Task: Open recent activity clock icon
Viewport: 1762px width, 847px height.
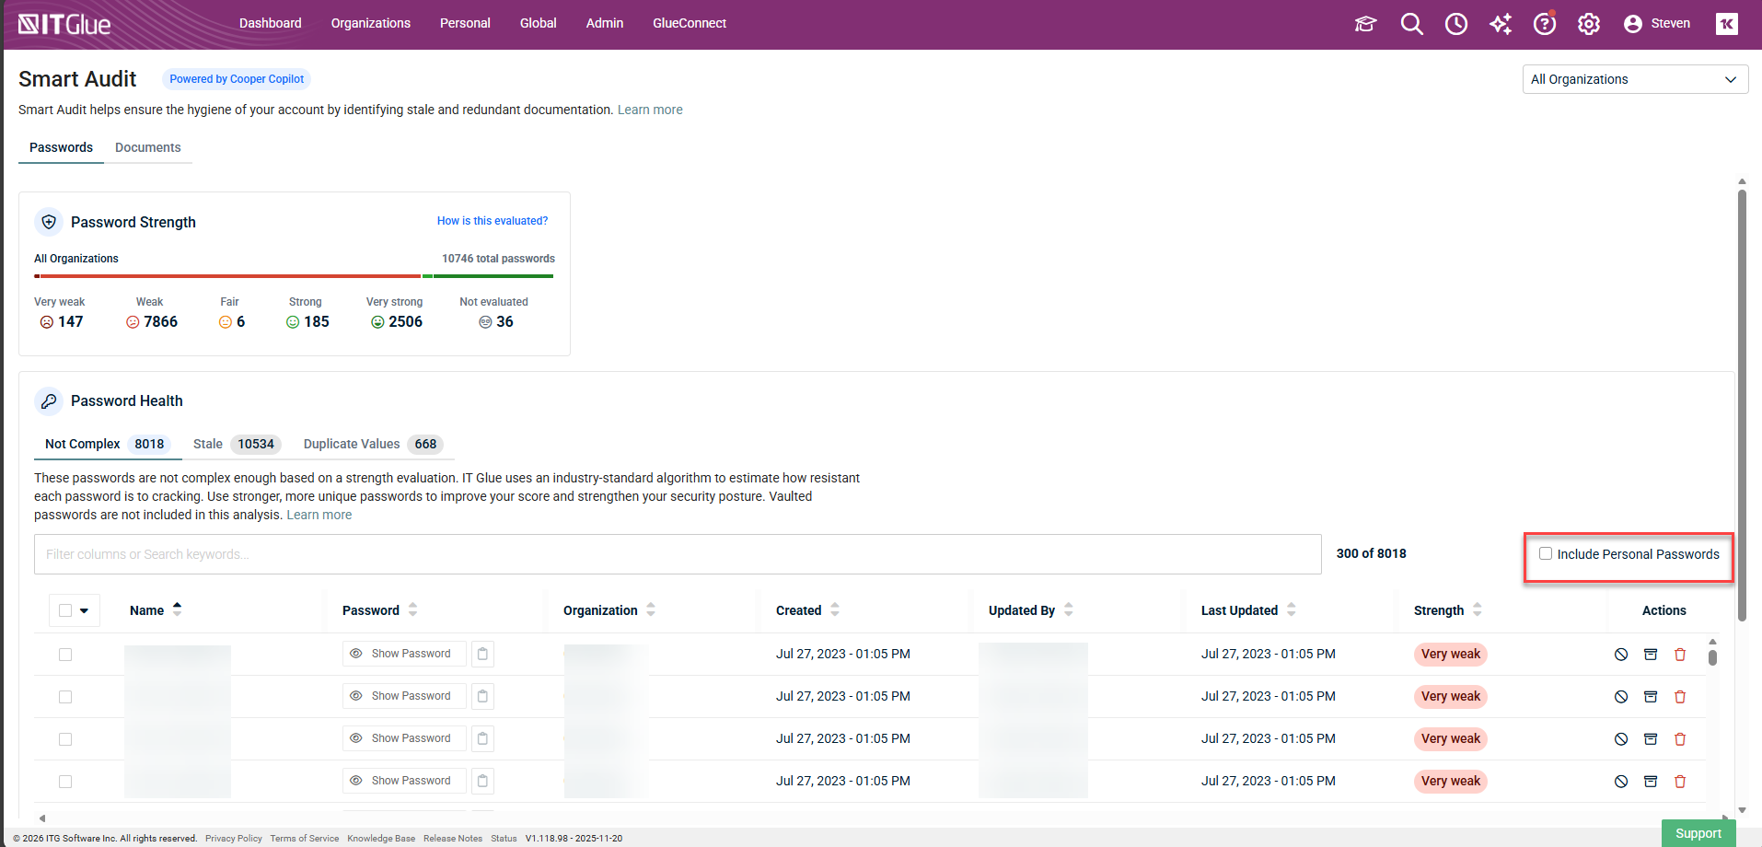Action: coord(1455,24)
